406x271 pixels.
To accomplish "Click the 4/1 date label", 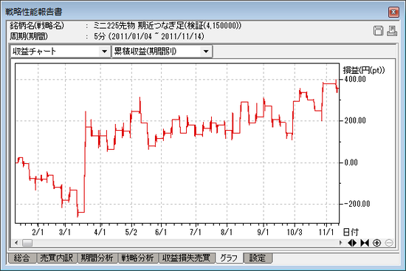I will (x=100, y=232).
